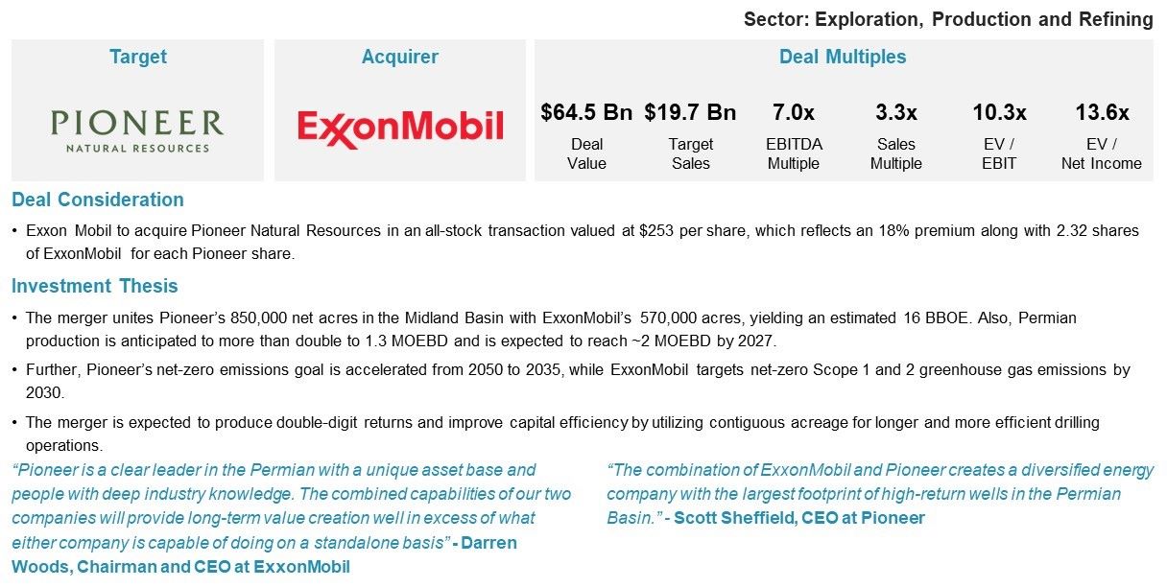Image resolution: width=1167 pixels, height=588 pixels.
Task: Click the ExxonMobil logo
Action: point(400,129)
